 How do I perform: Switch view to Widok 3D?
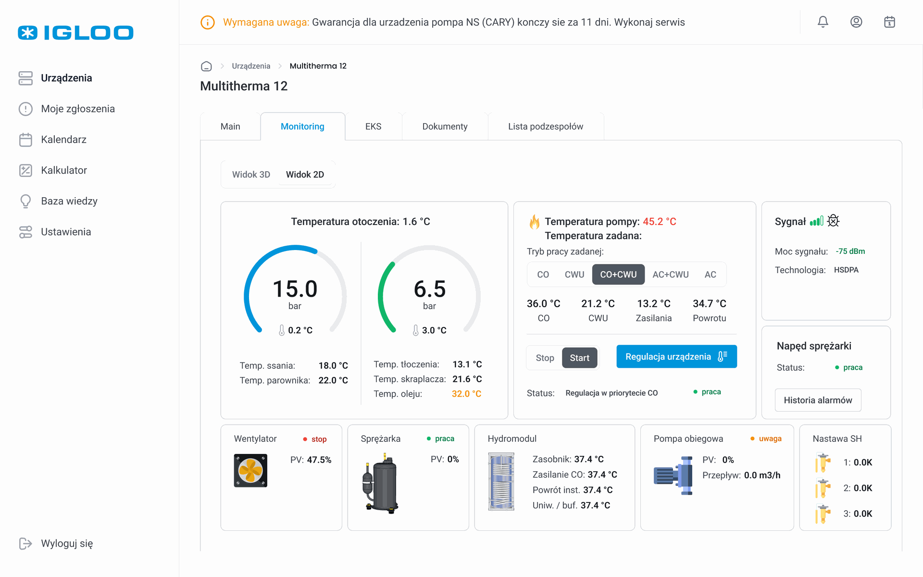click(x=251, y=175)
